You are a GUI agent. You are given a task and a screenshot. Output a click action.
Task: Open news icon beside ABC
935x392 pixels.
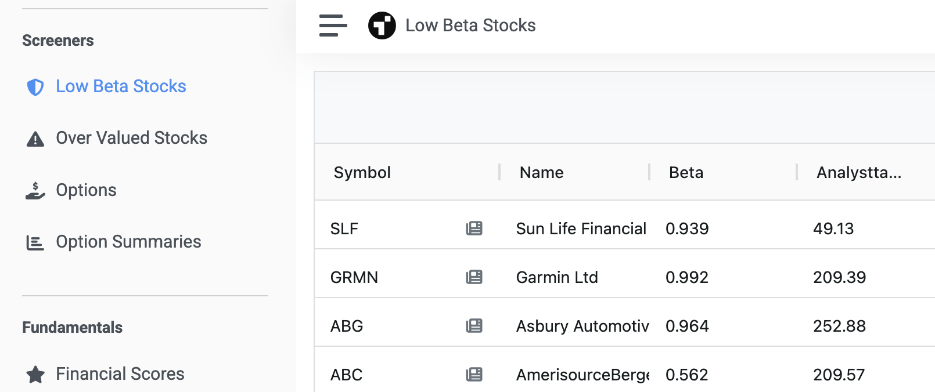tap(474, 375)
